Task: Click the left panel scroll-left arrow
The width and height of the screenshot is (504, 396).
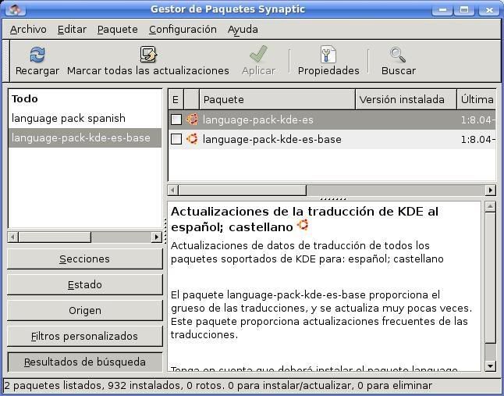Action: coord(12,237)
